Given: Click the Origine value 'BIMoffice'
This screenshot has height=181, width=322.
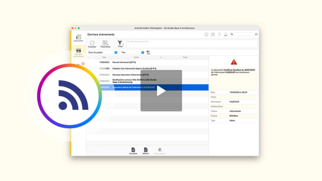Looking at the screenshot, I should (234, 116).
